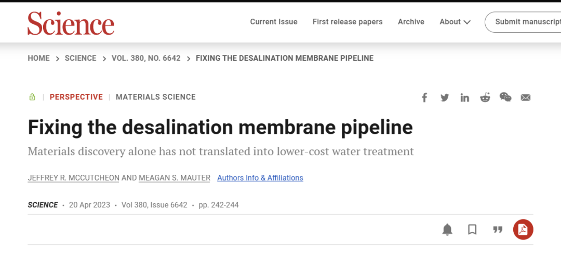Open the Archive menu item
The height and width of the screenshot is (265, 561).
point(411,22)
